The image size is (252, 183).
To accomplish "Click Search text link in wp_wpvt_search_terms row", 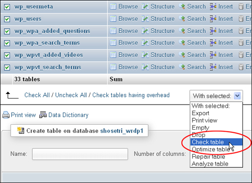I will 197,67.
